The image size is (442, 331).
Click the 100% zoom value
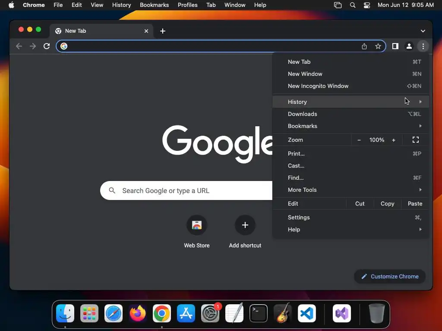coord(376,140)
